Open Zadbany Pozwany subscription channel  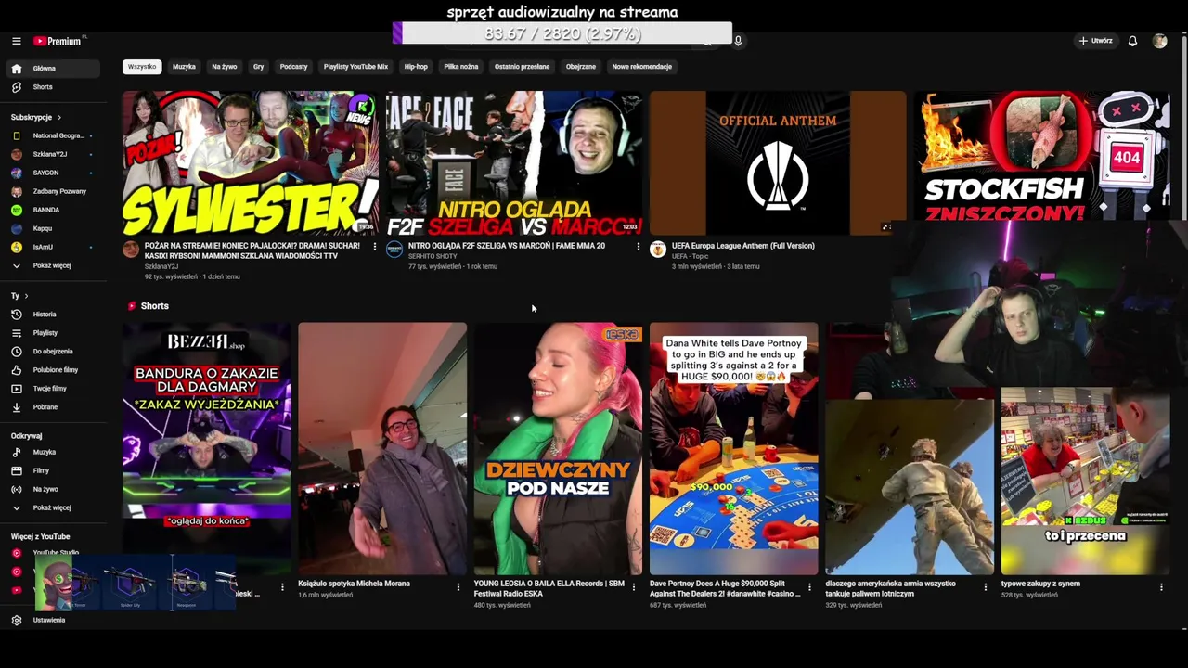point(53,191)
